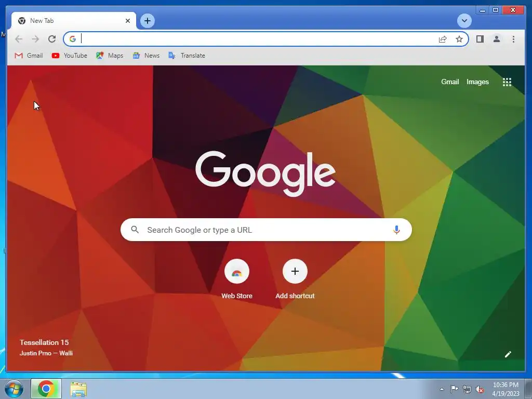Click the muted volume tray icon

click(x=480, y=389)
